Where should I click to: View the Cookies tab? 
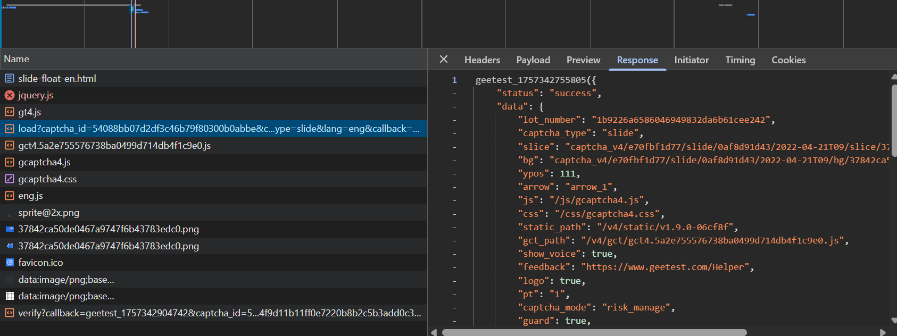(x=788, y=60)
